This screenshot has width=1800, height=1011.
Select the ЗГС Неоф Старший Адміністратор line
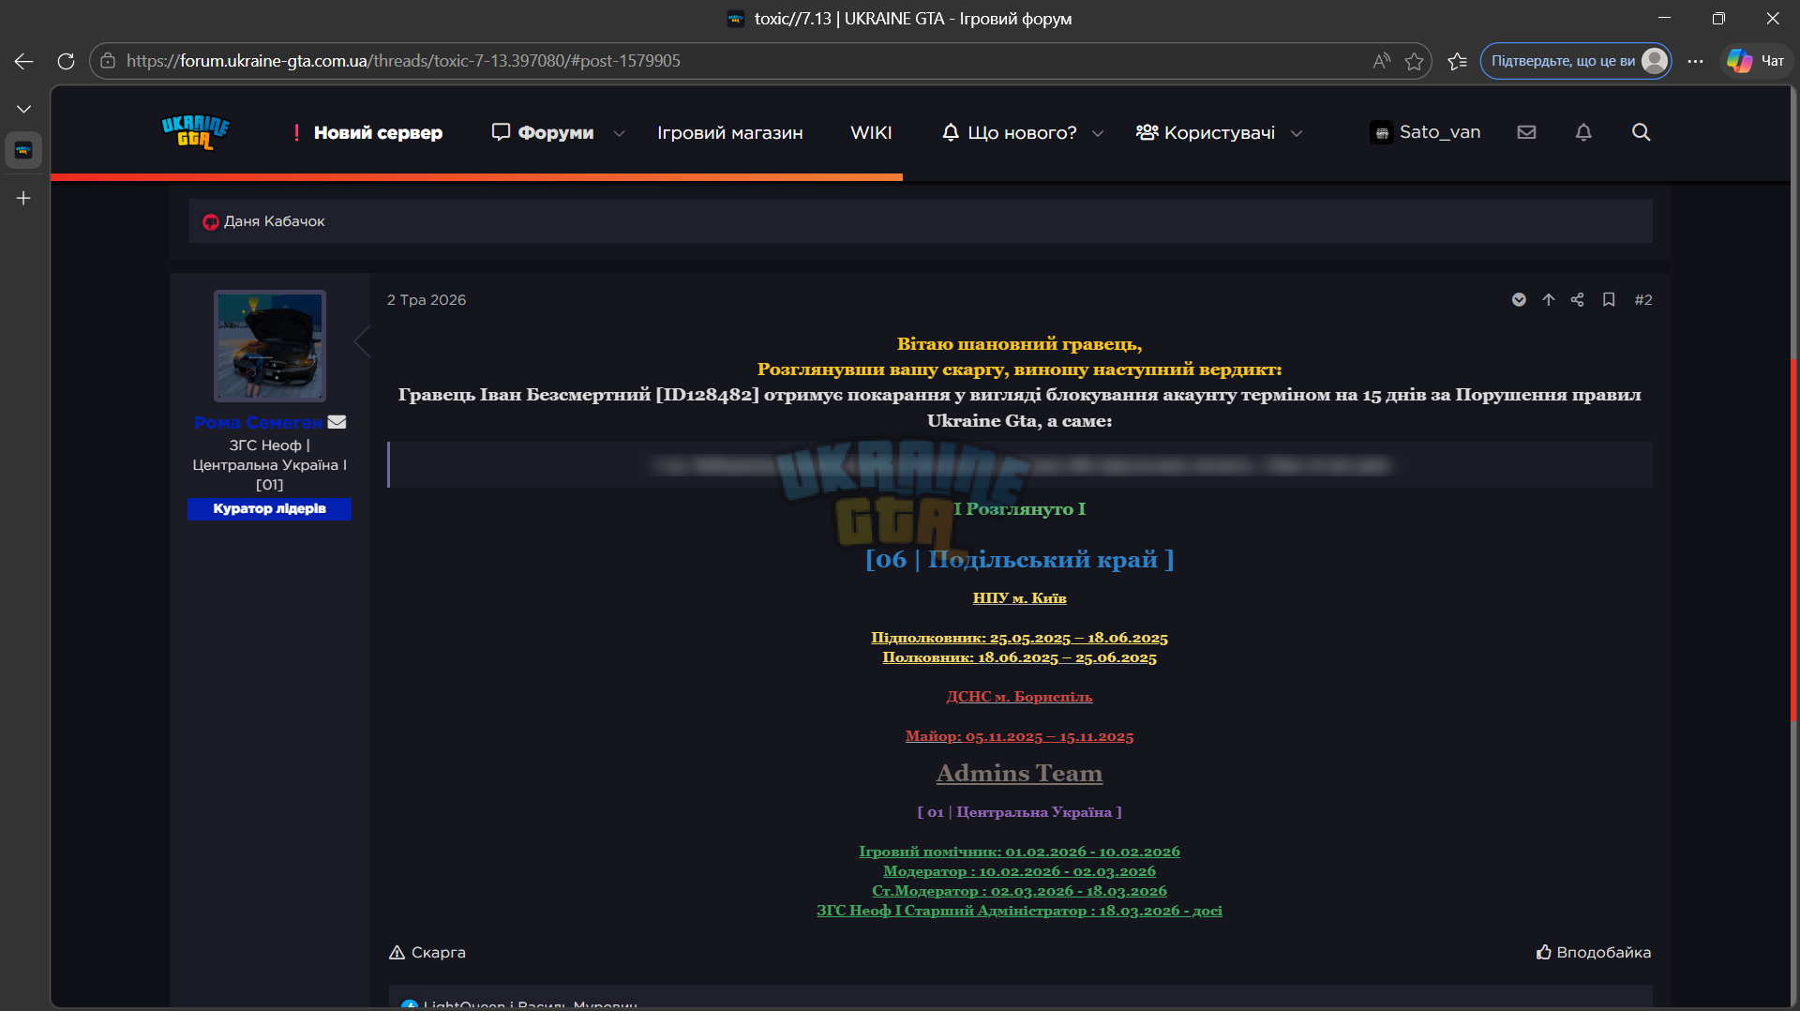[1019, 911]
